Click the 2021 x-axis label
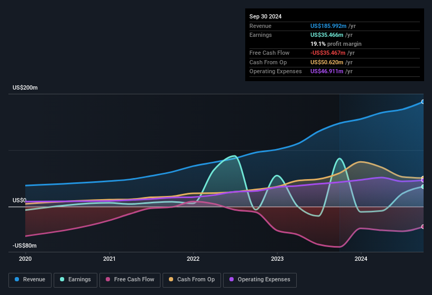 tap(109, 259)
